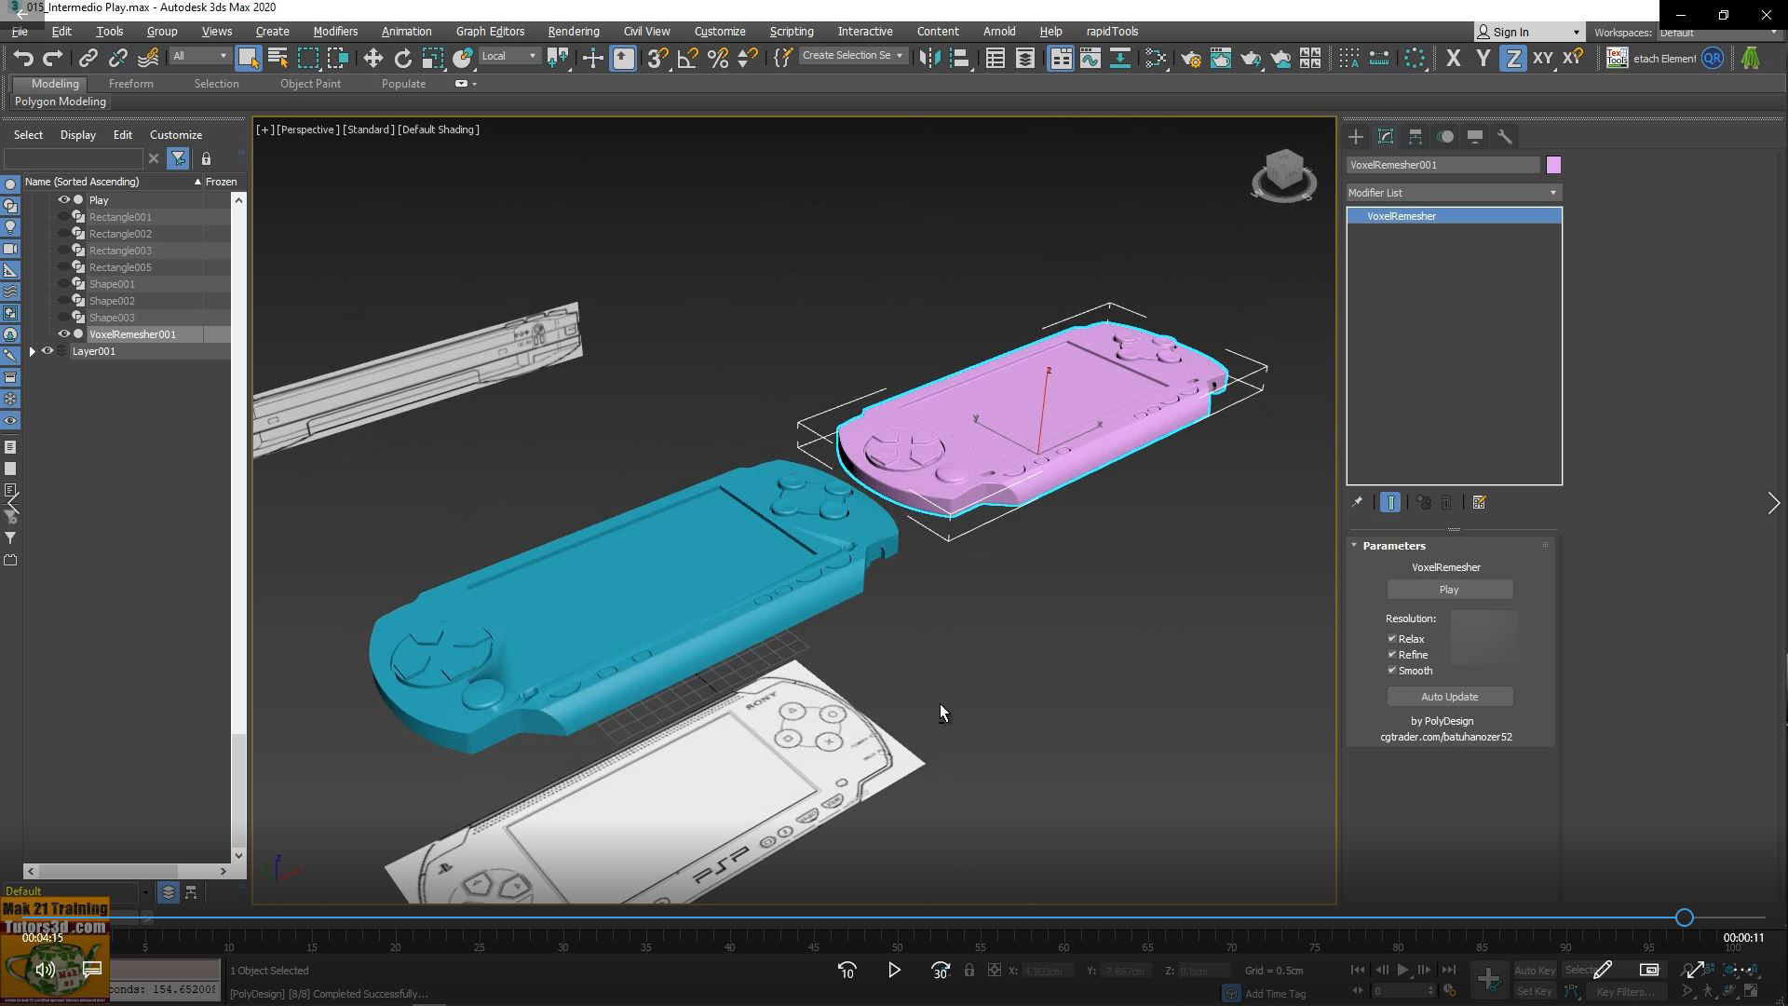Toggle the Angle Snap icon
Viewport: 1788px width, 1006px height.
pos(687,59)
